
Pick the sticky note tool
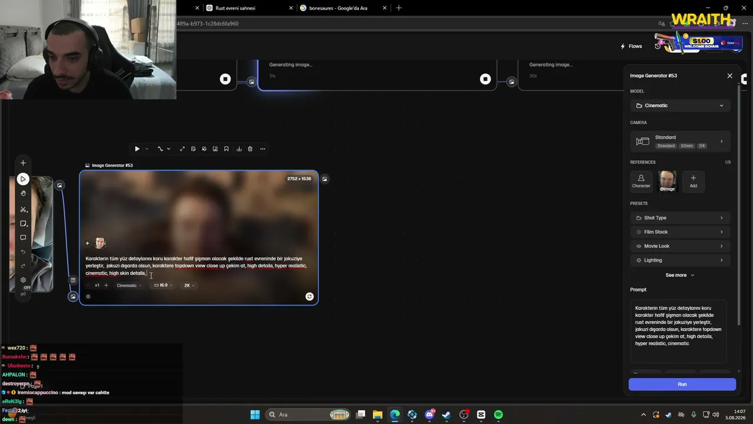point(23,224)
